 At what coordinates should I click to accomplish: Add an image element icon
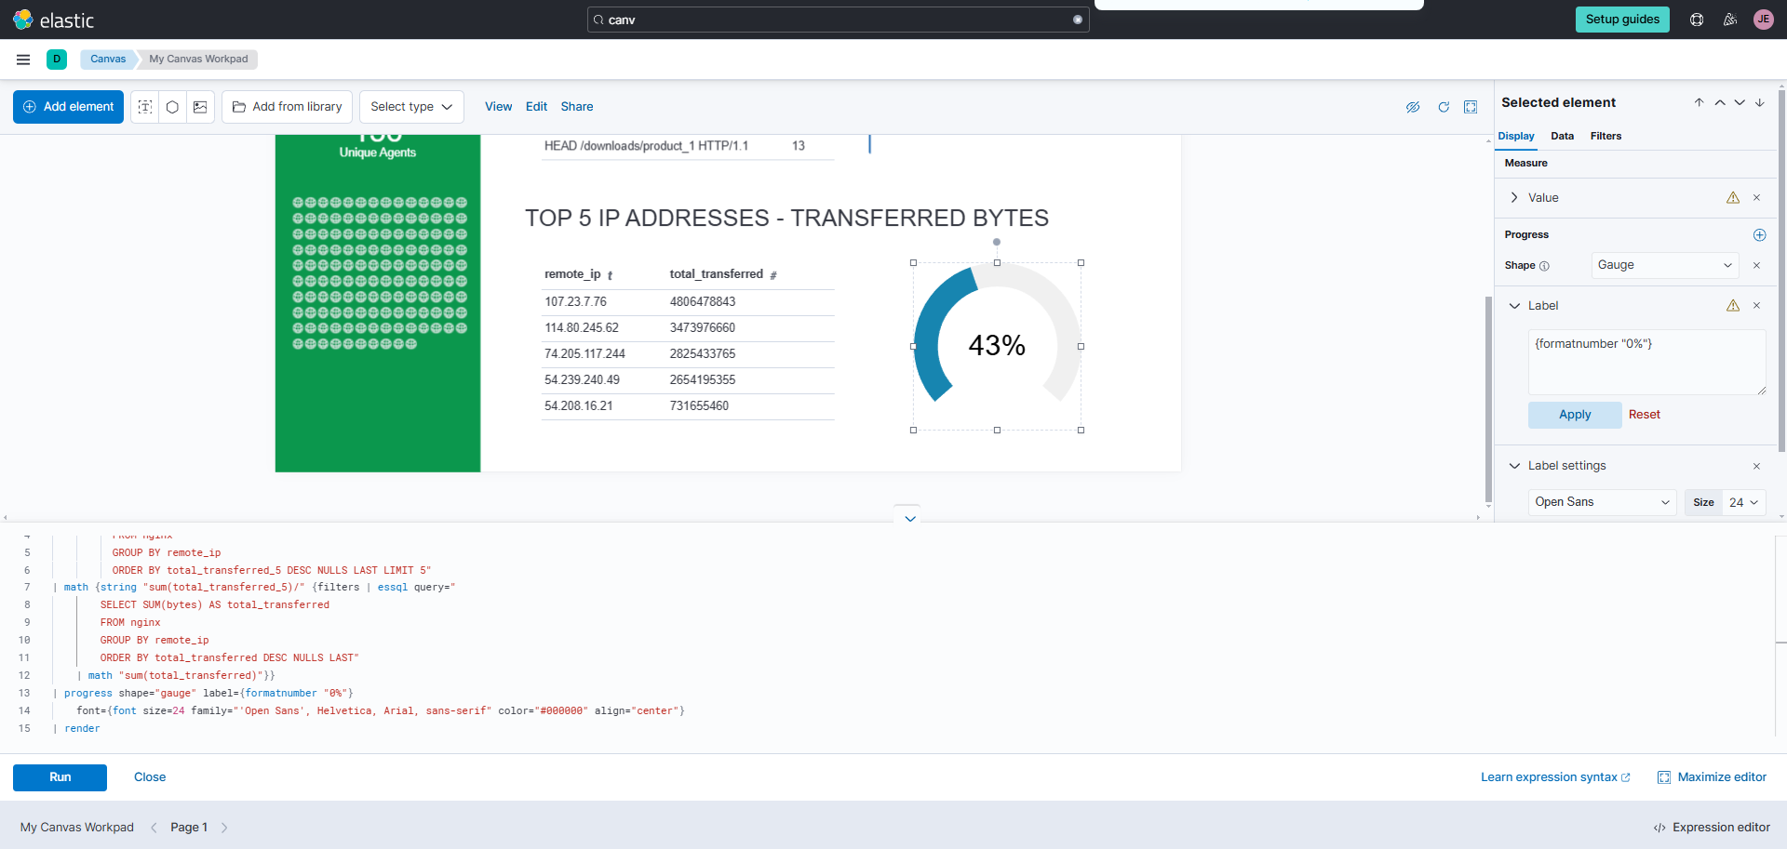(200, 107)
